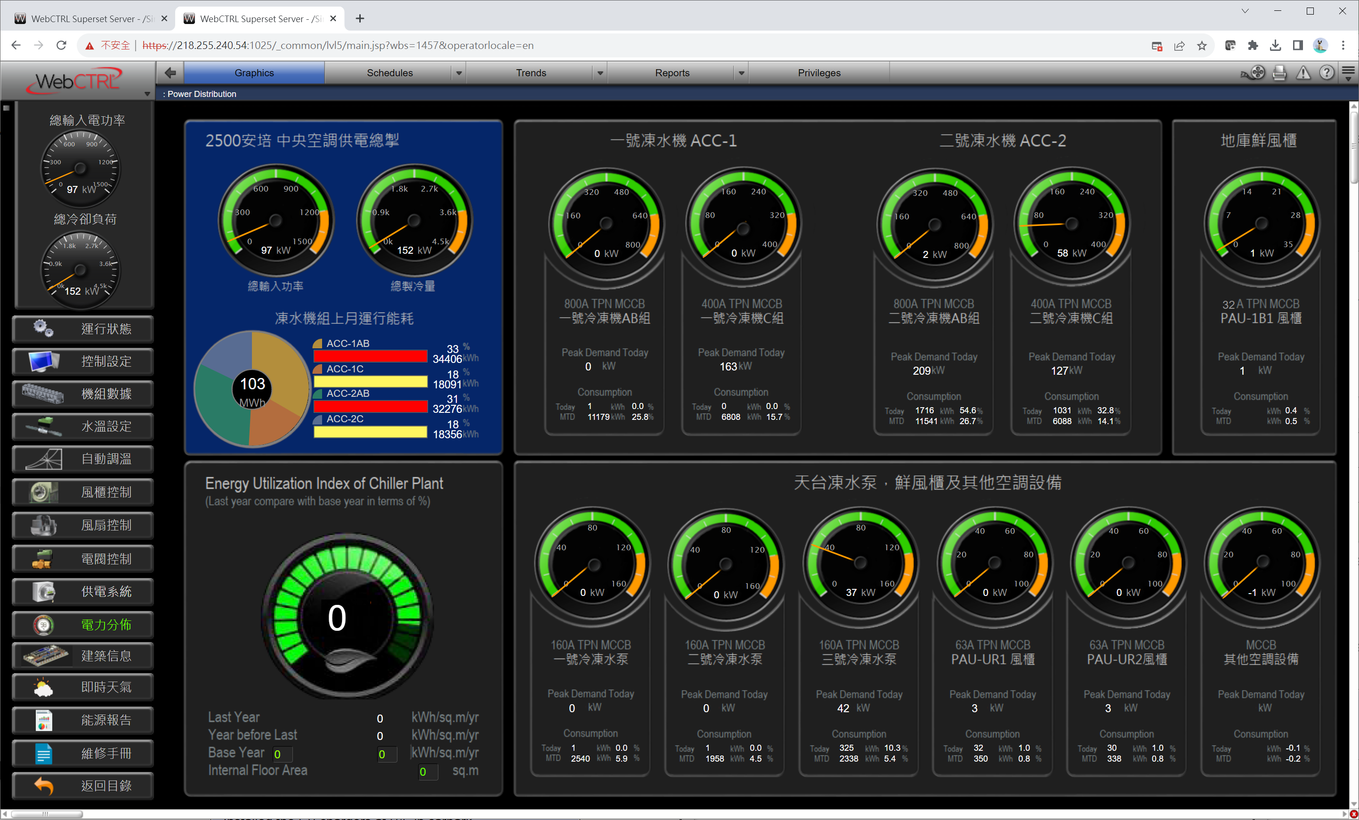This screenshot has width=1359, height=820.
Task: Click the 電閥控制 valve icon
Action: tap(42, 559)
